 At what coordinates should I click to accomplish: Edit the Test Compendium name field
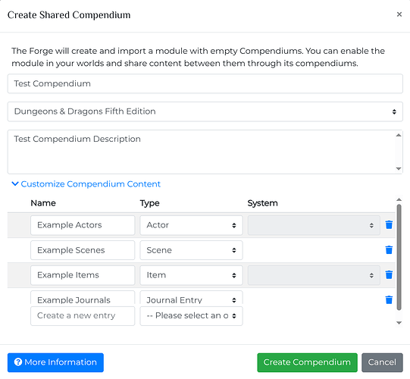pyautogui.click(x=205, y=83)
